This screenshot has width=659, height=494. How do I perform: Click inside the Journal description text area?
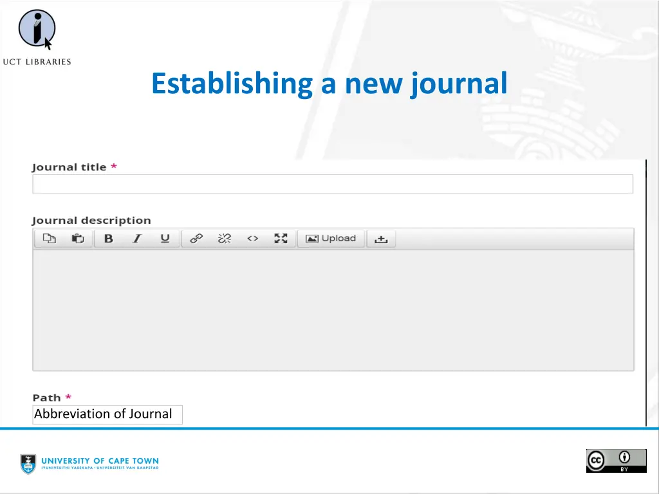(333, 310)
